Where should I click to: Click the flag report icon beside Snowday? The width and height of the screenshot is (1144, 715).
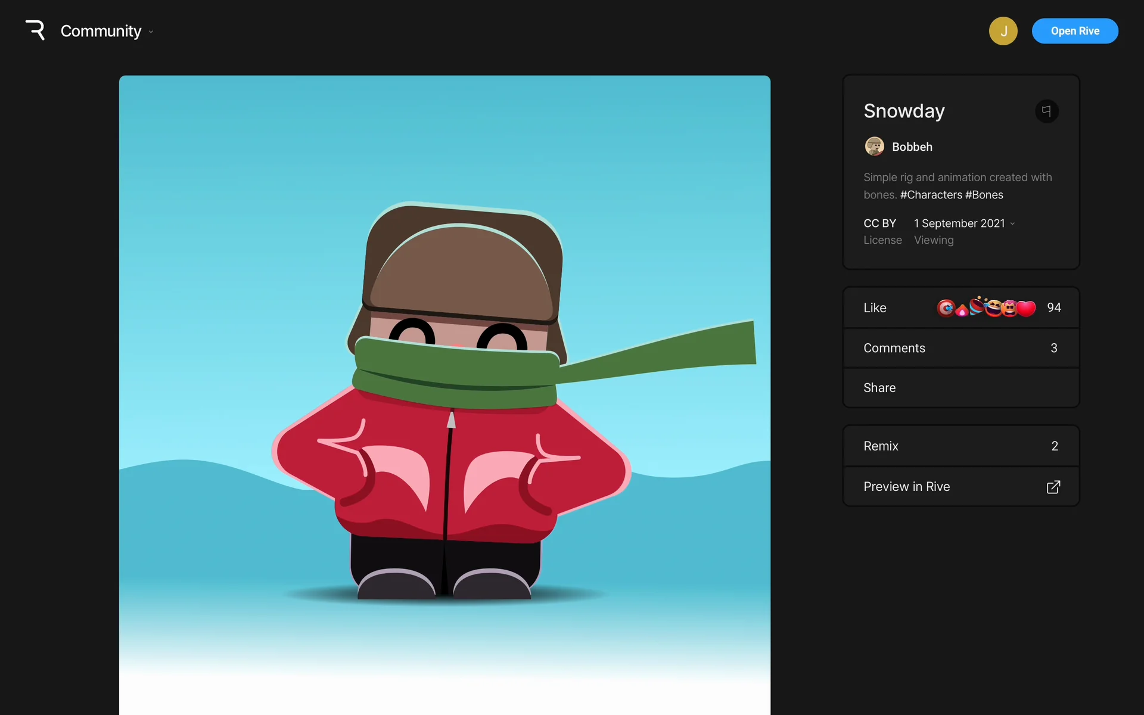(x=1046, y=111)
